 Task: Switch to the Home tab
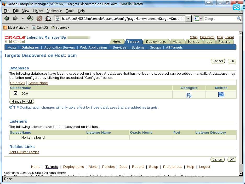click(117, 42)
